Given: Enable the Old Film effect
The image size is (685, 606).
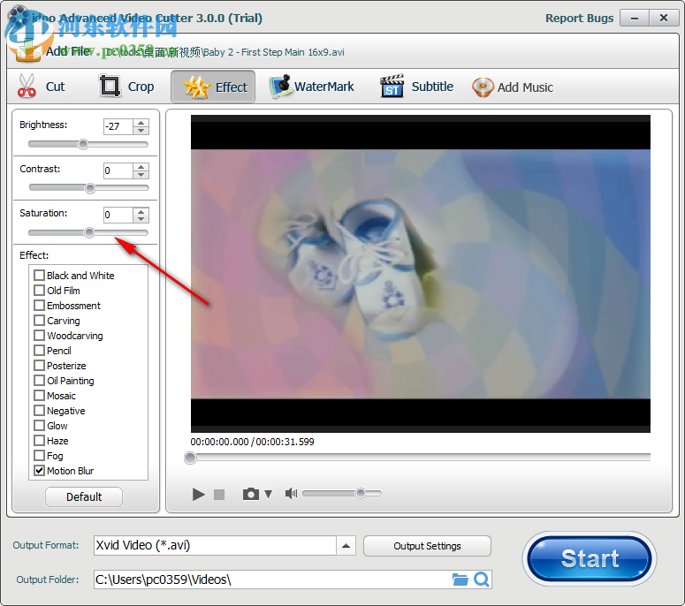Looking at the screenshot, I should 39,291.
